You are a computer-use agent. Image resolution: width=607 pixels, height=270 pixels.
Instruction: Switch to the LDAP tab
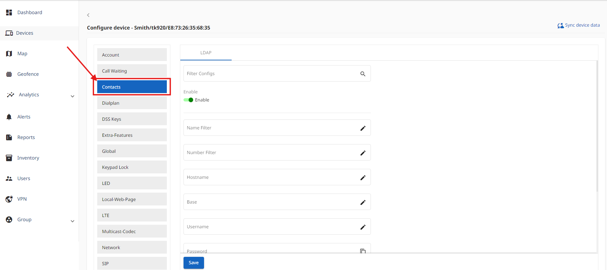[206, 53]
